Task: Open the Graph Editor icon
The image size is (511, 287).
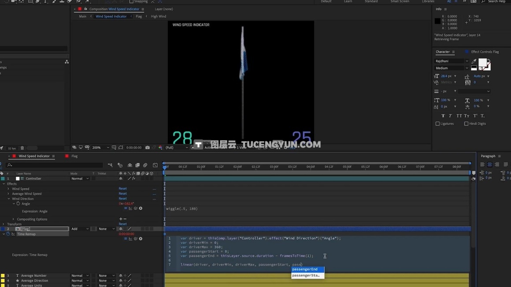Action: [x=155, y=165]
